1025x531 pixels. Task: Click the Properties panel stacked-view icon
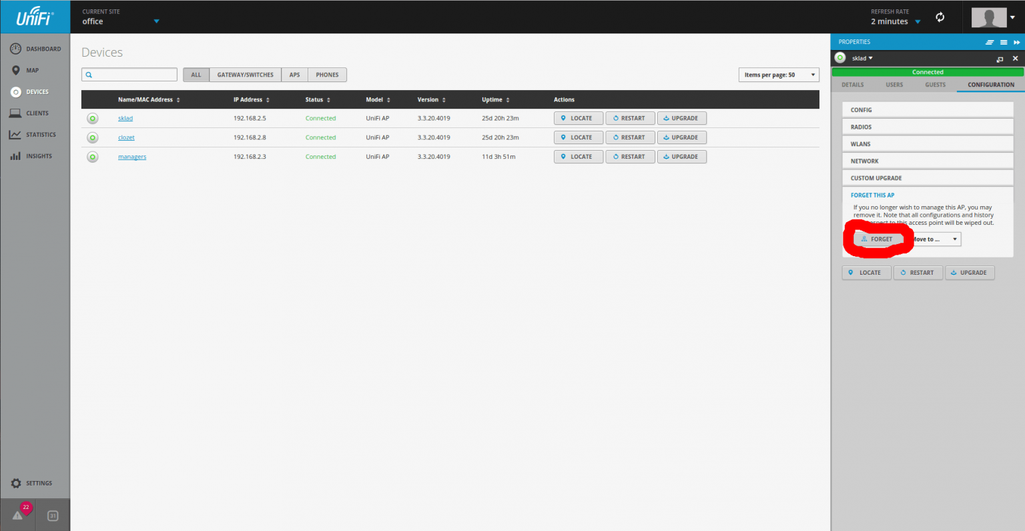[990, 42]
